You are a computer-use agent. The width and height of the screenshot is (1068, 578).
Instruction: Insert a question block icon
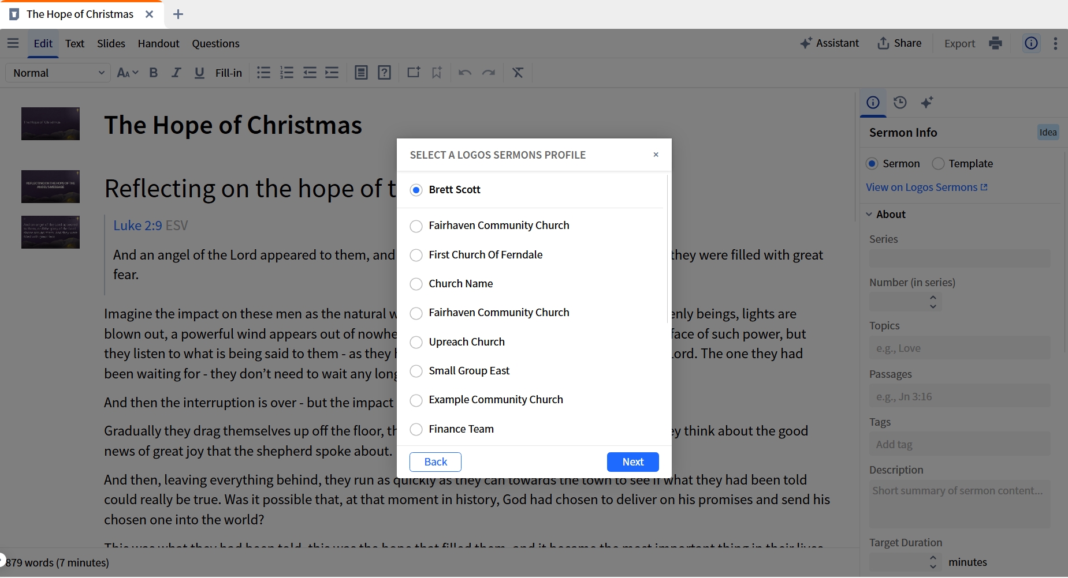[384, 73]
